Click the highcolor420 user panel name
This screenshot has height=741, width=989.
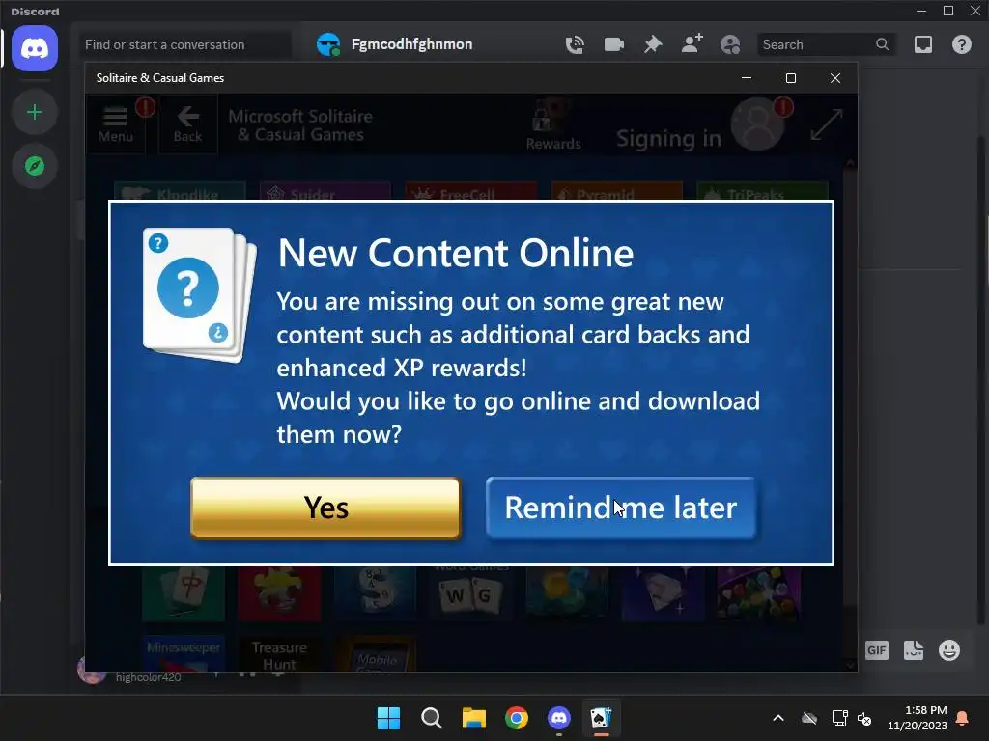148,677
